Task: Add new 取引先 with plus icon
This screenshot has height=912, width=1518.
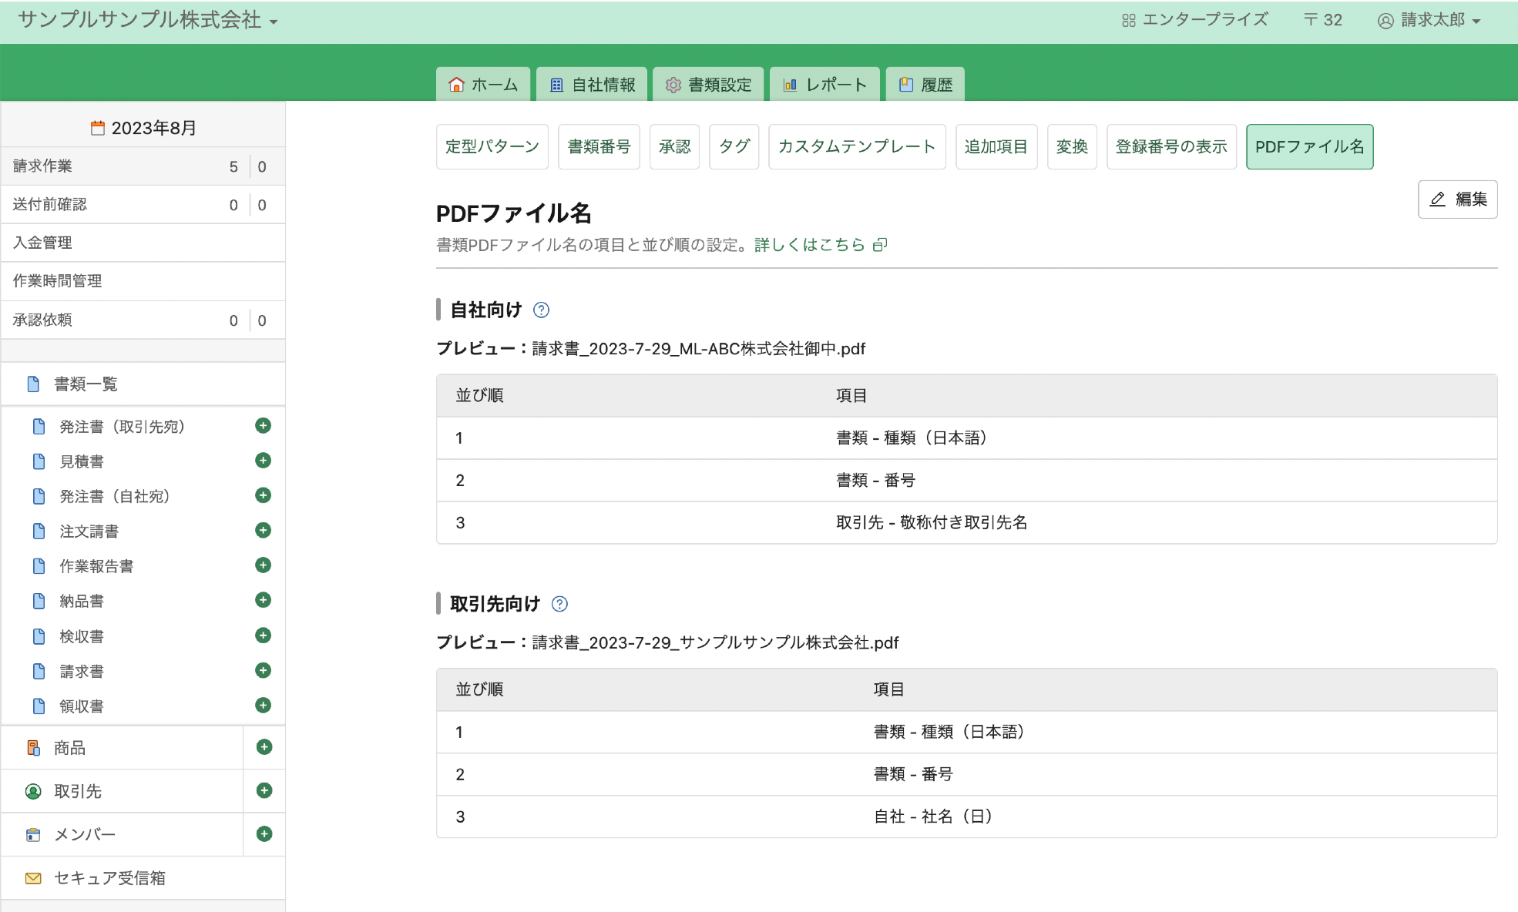Action: click(264, 790)
